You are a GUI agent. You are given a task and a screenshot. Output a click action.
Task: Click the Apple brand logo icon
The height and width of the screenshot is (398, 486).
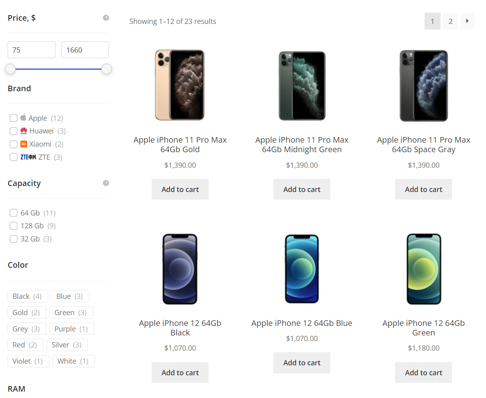(x=23, y=118)
